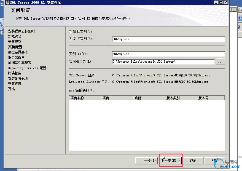The image size is (242, 171).
Task: Click the SQL Server 目录 label
Action: coord(82,75)
